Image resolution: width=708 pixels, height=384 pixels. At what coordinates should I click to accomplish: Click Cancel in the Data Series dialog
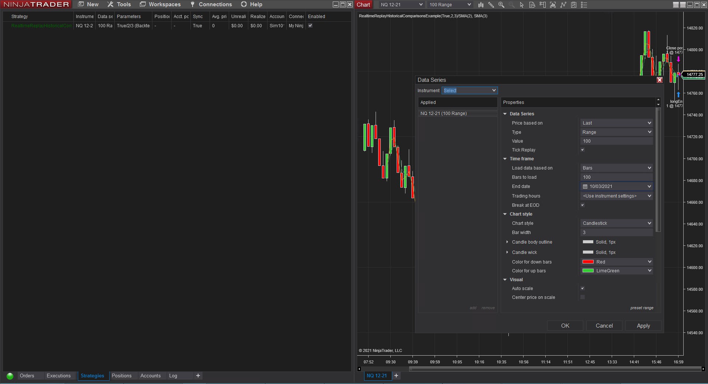[604, 326]
